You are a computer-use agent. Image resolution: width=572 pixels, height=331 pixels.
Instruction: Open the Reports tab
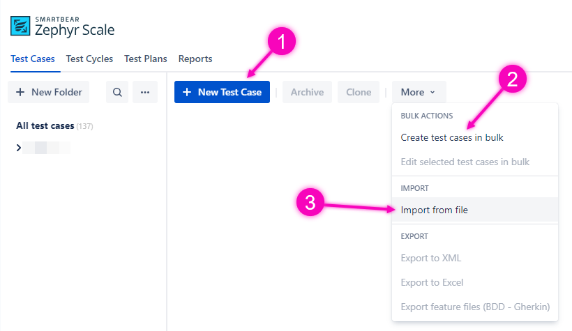click(x=195, y=59)
